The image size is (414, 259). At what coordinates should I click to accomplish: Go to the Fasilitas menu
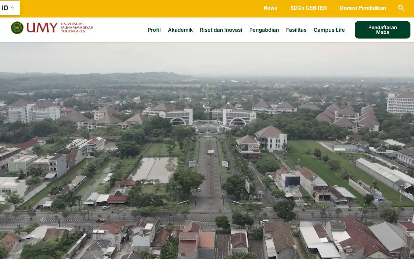click(x=296, y=30)
